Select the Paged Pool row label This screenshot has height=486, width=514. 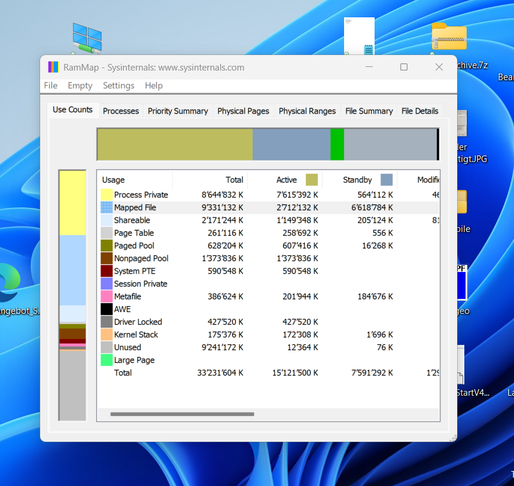coord(134,246)
